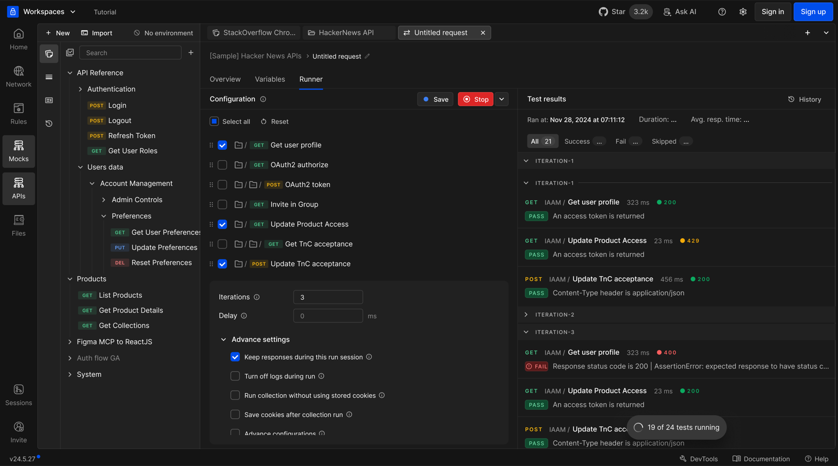838x466 pixels.
Task: Click the pencil icon to rename Untitled request
Action: pyautogui.click(x=367, y=56)
